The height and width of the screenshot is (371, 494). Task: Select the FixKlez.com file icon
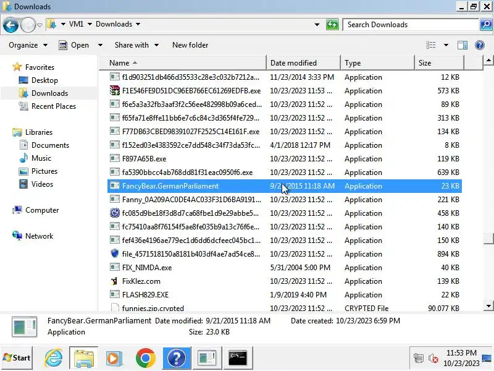115,281
